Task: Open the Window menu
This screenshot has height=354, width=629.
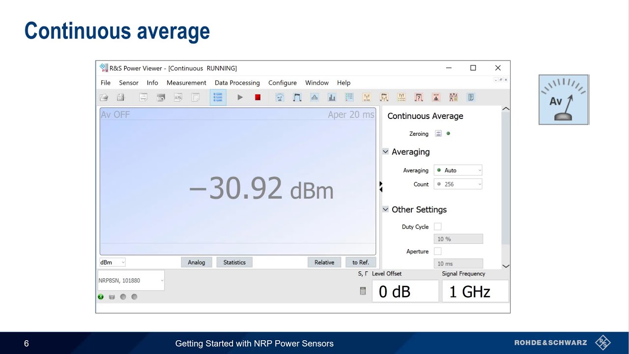Action: click(x=317, y=83)
